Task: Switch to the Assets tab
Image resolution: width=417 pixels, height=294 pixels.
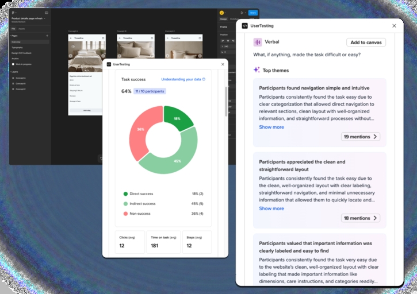Action: [21, 29]
